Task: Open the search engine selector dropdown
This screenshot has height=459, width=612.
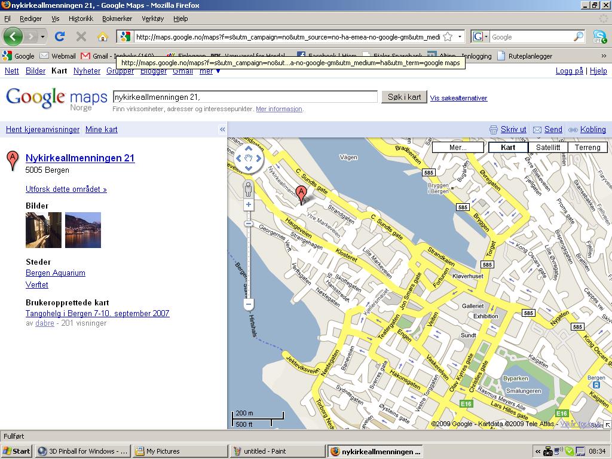Action: 486,36
